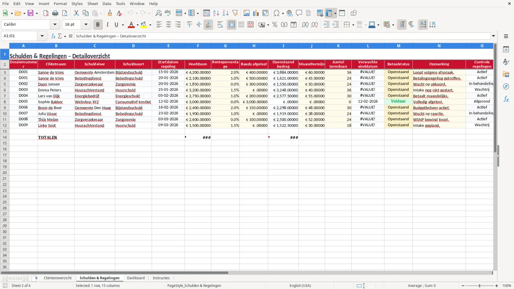The height and width of the screenshot is (289, 514).
Task: Switch to the Cliëntenoverzicht sheet tab
Action: pyautogui.click(x=58, y=278)
